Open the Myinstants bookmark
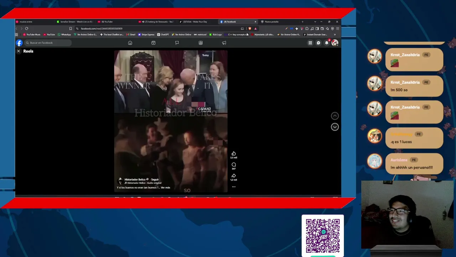The width and height of the screenshot is (456, 257). coord(262,35)
